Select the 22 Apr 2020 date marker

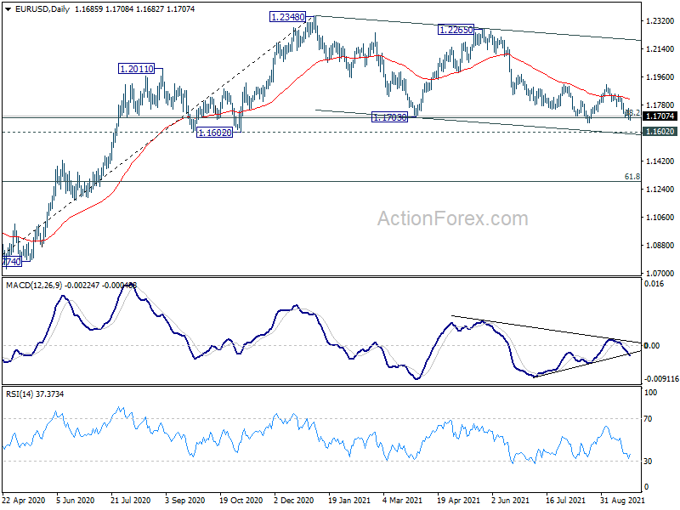pyautogui.click(x=24, y=501)
